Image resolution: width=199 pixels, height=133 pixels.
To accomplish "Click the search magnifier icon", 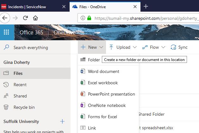I will [x=6, y=47].
